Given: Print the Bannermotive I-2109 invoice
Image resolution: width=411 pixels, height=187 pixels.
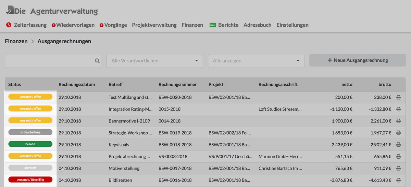Looking at the screenshot, I should (398, 121).
